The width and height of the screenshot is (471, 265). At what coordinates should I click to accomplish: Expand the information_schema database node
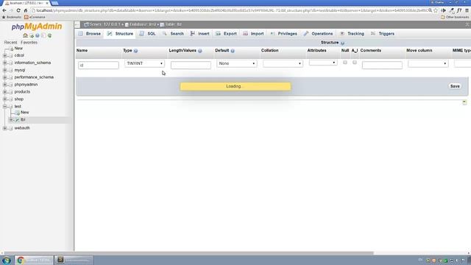click(5, 63)
